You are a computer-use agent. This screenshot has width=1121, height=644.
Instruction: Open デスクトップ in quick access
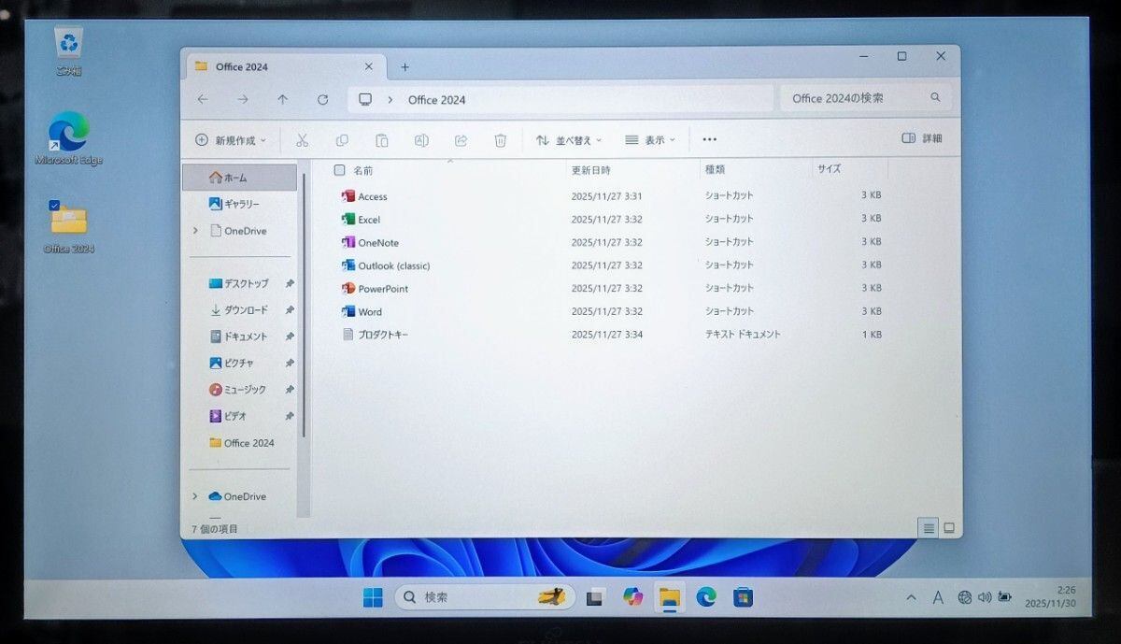point(239,283)
